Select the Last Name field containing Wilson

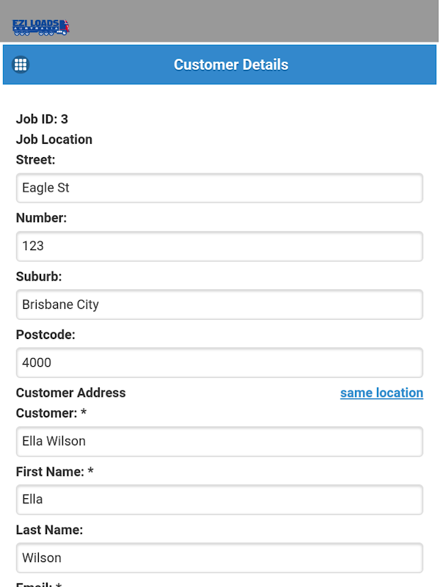click(219, 558)
